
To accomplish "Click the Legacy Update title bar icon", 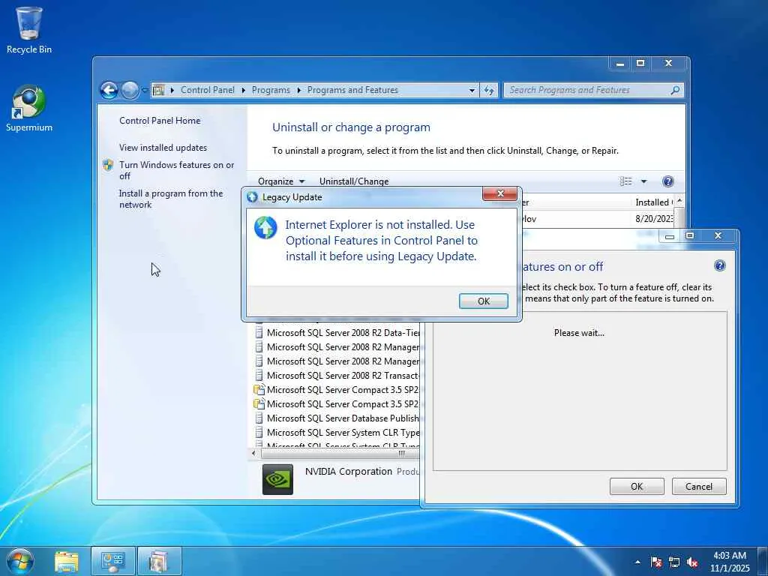I will click(252, 197).
